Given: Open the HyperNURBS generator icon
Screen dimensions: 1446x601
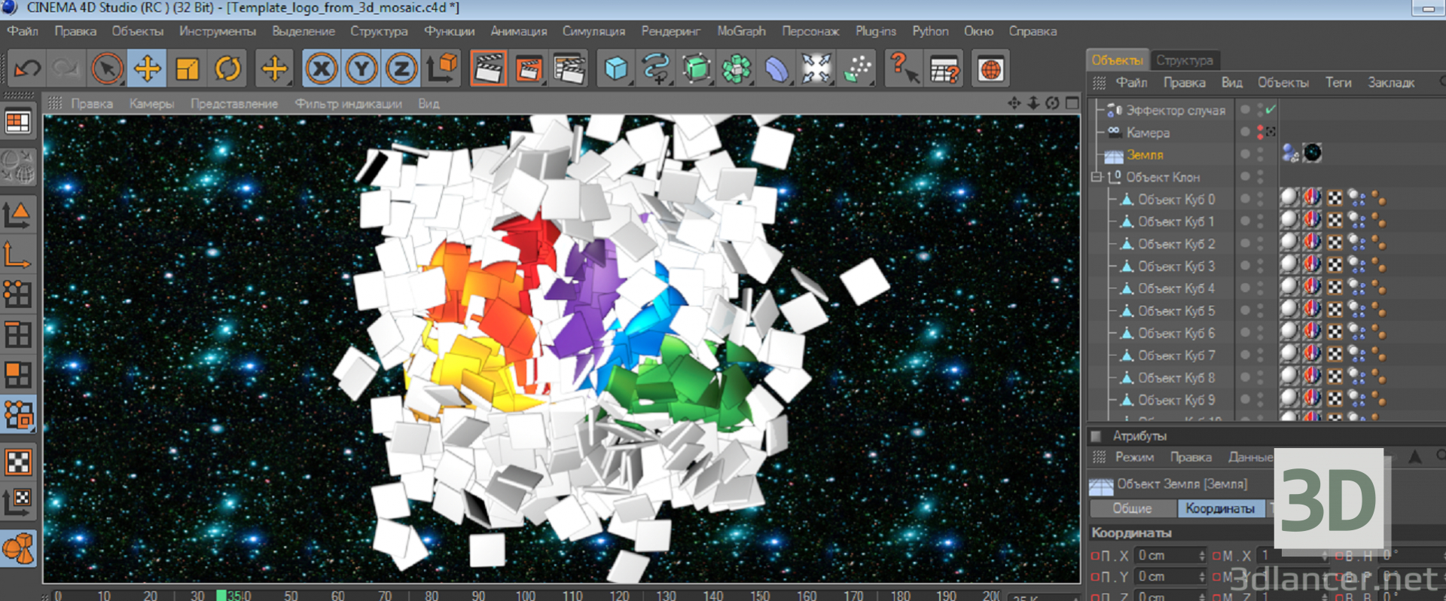Looking at the screenshot, I should pos(697,69).
